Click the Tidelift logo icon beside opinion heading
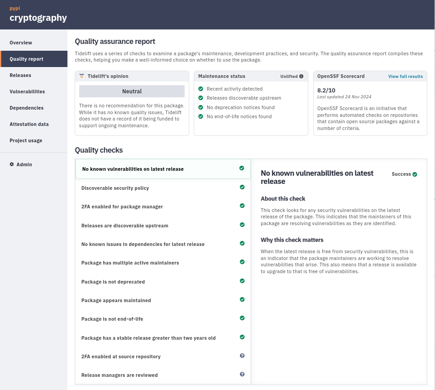Screen dimensions: 435x390 click(81, 76)
